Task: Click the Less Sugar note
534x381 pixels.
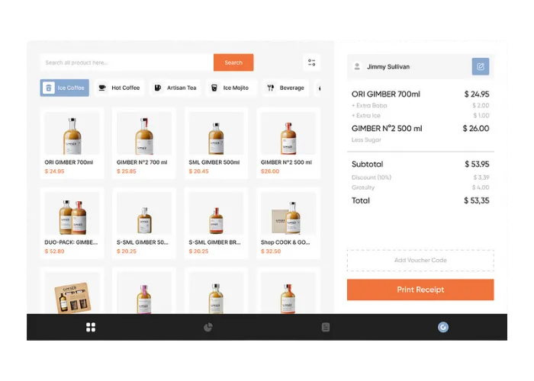Action: (366, 139)
